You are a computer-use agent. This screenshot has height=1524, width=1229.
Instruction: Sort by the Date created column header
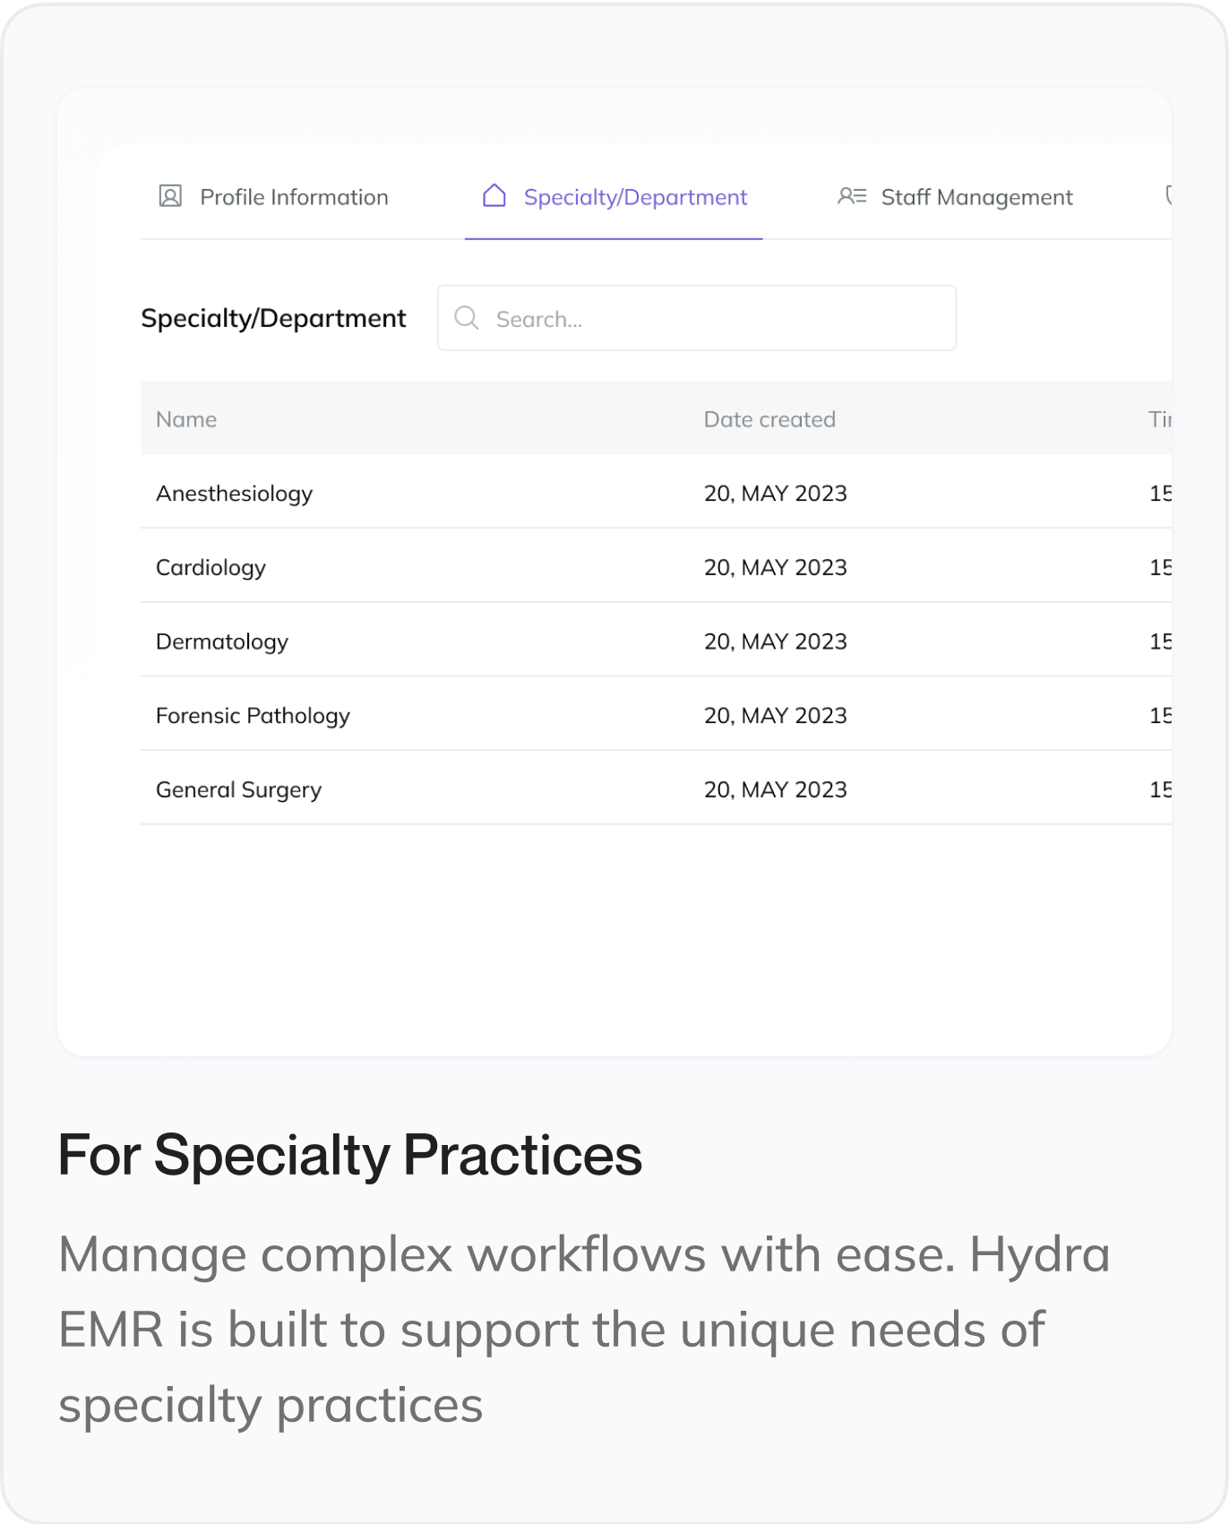point(769,419)
